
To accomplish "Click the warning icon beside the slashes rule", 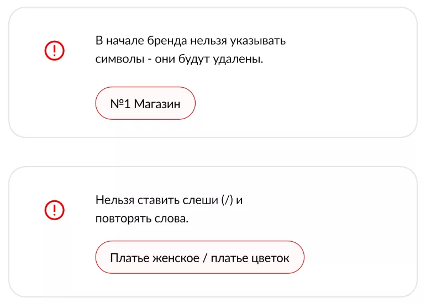I will (54, 209).
